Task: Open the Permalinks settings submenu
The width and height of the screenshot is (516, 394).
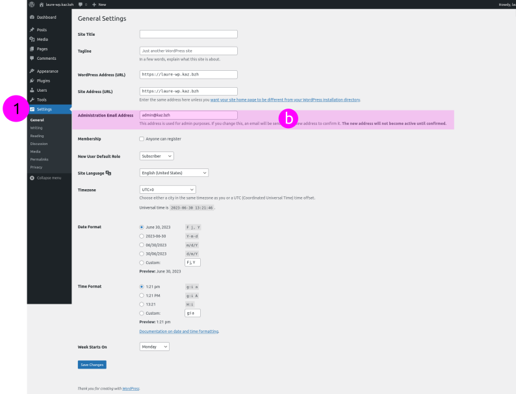Action: [39, 159]
